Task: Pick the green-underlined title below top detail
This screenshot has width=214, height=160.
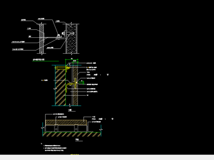Action: [x=38, y=60]
